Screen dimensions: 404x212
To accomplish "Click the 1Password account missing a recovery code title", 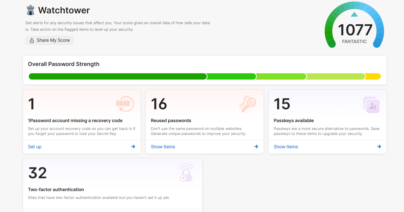I will click(x=75, y=121).
